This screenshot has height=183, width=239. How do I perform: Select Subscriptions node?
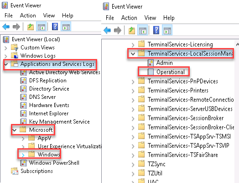[36, 171]
